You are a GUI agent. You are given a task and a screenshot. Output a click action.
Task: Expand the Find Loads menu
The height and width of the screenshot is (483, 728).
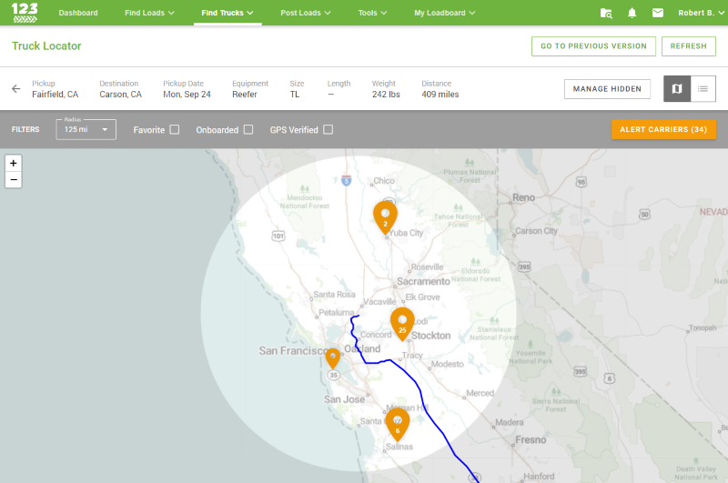coord(149,13)
